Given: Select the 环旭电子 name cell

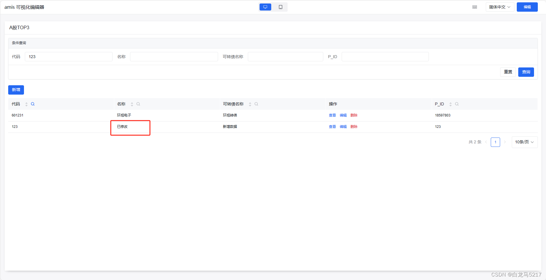Looking at the screenshot, I should coord(124,115).
